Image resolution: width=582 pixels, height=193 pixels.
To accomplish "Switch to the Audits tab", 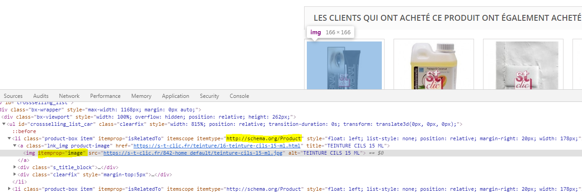I will [x=41, y=96].
